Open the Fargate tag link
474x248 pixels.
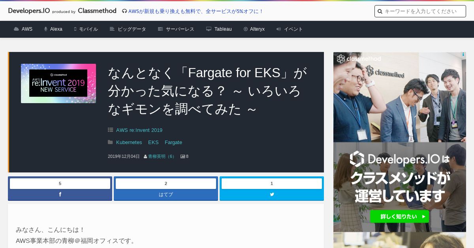click(173, 143)
